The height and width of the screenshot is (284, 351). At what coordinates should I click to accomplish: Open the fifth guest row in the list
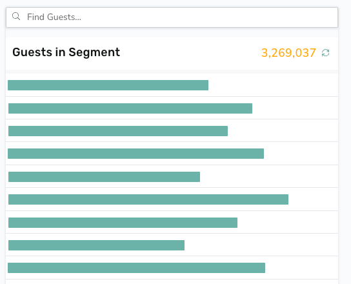pos(172,177)
